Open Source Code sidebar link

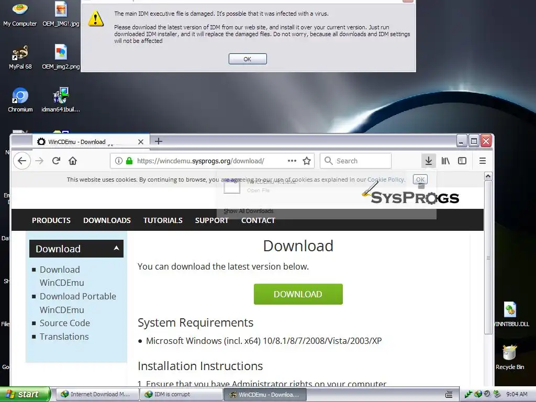coord(64,323)
